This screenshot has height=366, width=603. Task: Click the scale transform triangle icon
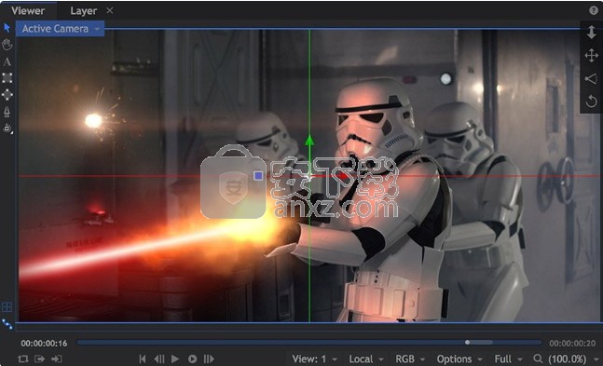click(591, 79)
